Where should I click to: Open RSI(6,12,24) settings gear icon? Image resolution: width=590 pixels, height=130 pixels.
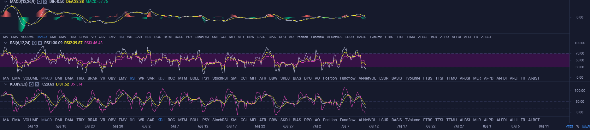[34, 43]
